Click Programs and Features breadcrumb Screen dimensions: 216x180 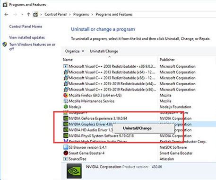pyautogui.click(x=114, y=14)
